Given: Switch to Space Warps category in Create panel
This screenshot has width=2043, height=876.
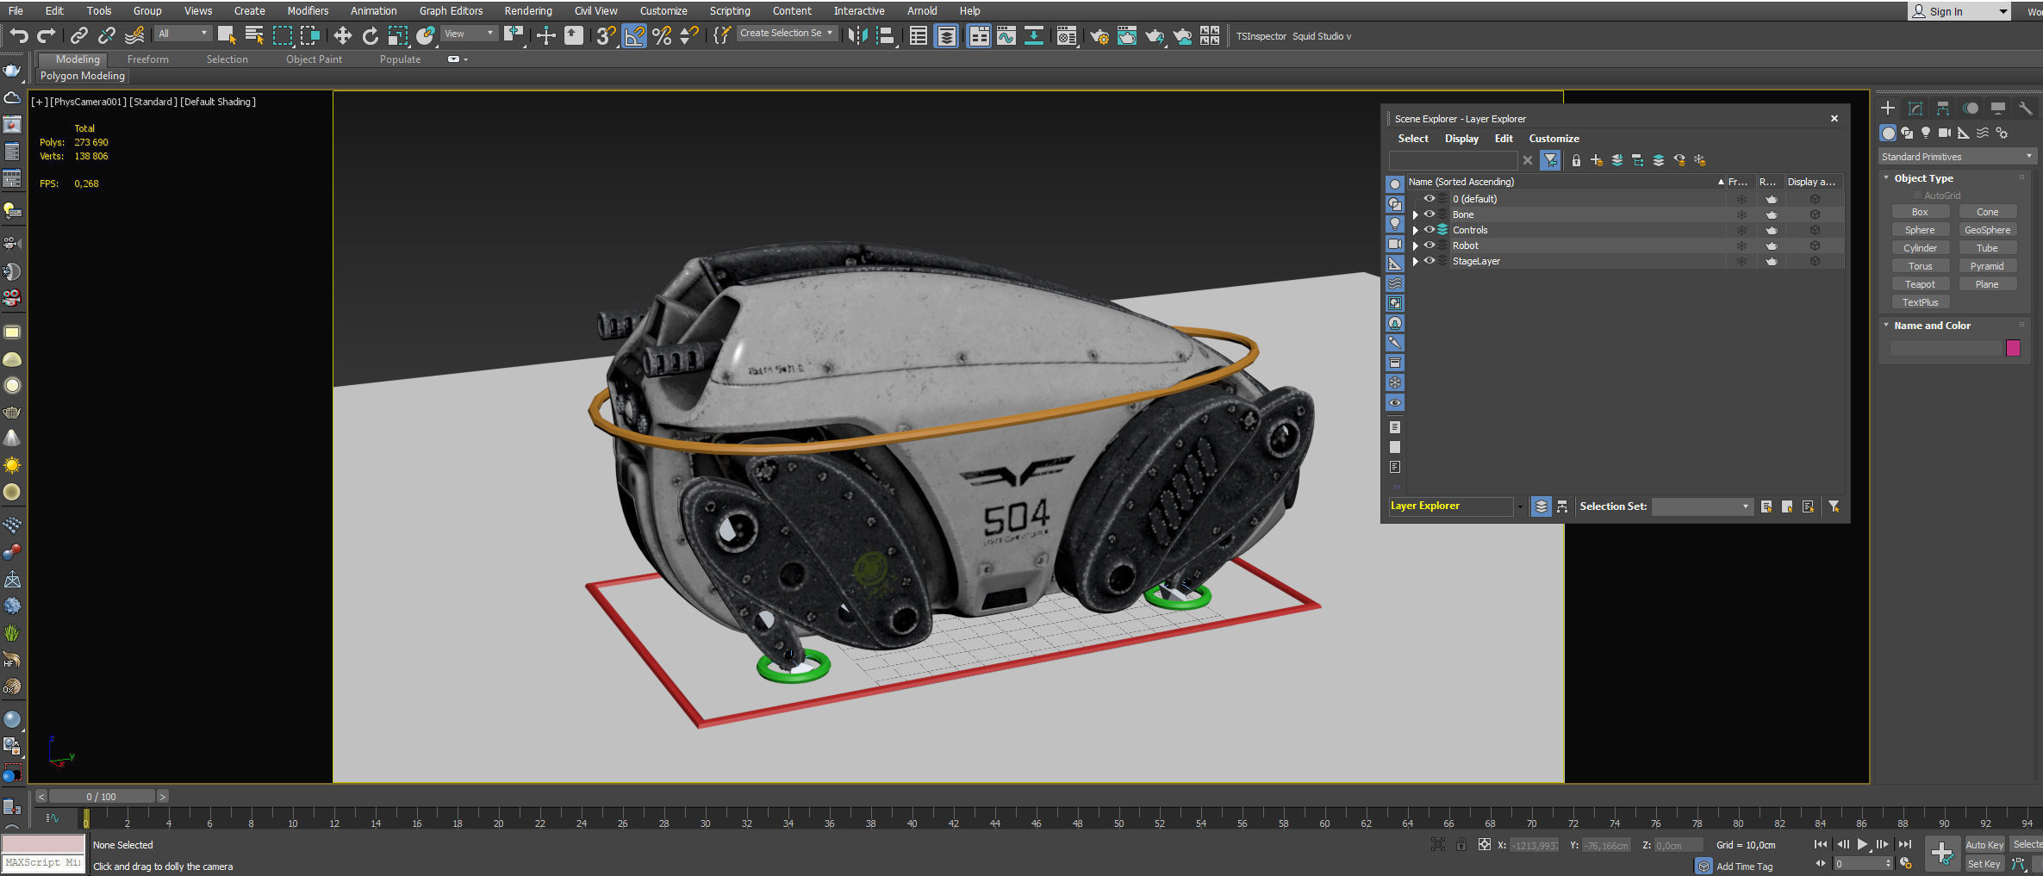Looking at the screenshot, I should [x=1983, y=133].
